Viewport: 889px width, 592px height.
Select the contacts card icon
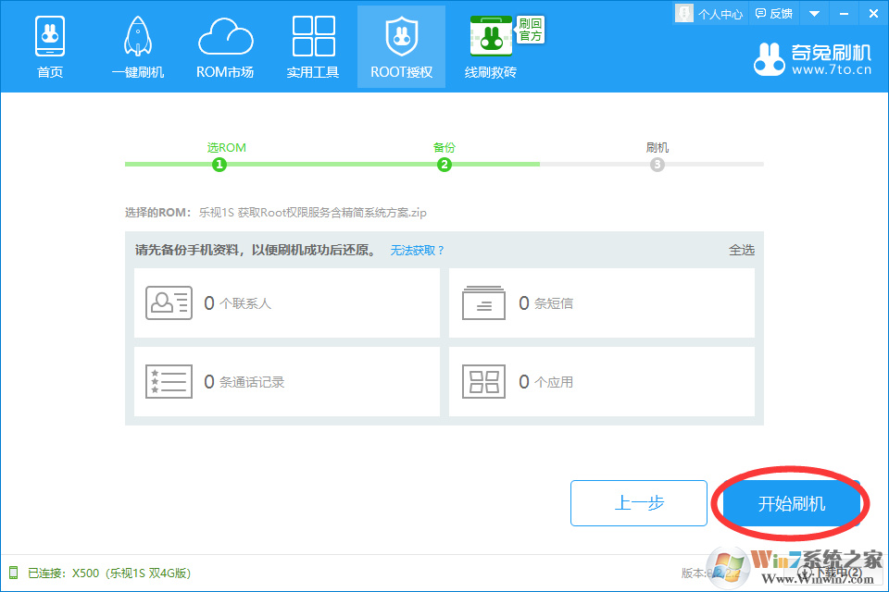click(169, 303)
